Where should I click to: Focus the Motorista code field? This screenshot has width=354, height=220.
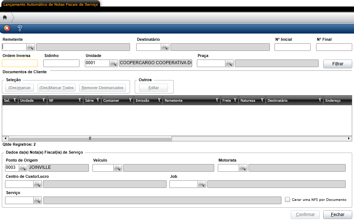coord(228,168)
